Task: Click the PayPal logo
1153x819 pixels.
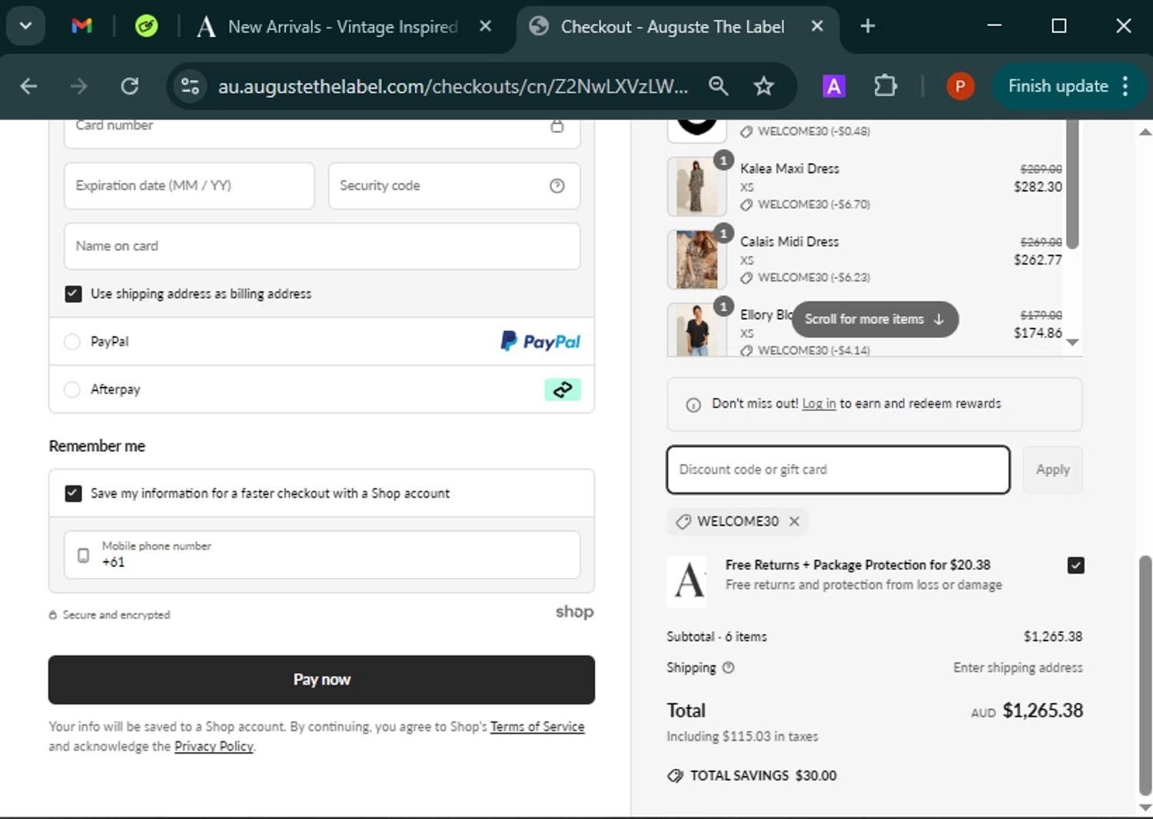Action: point(540,341)
